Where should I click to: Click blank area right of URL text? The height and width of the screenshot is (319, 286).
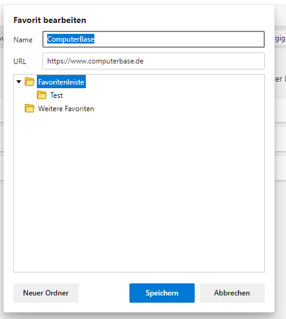point(204,61)
